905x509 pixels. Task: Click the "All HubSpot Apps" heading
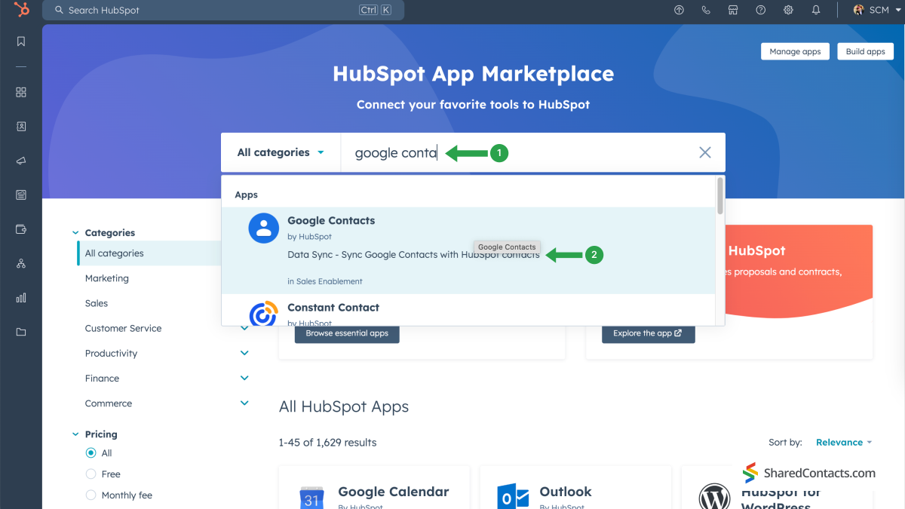click(x=344, y=406)
